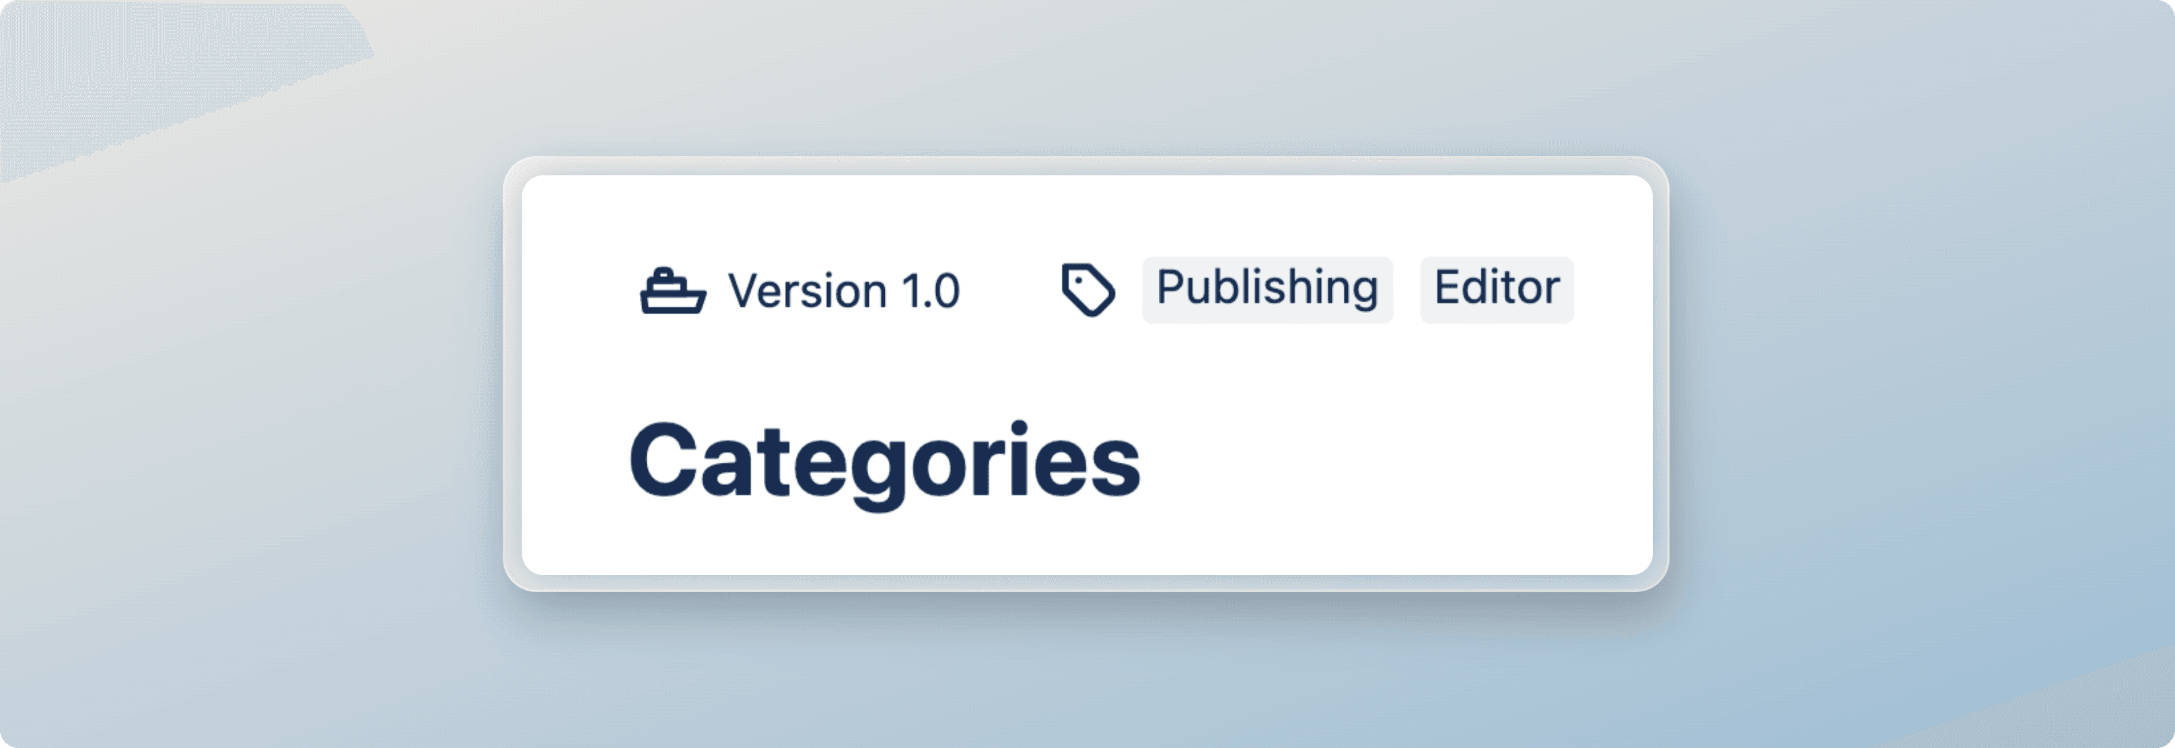This screenshot has height=748, width=2175.
Task: Click the capital E in Editor
Action: click(x=1448, y=287)
